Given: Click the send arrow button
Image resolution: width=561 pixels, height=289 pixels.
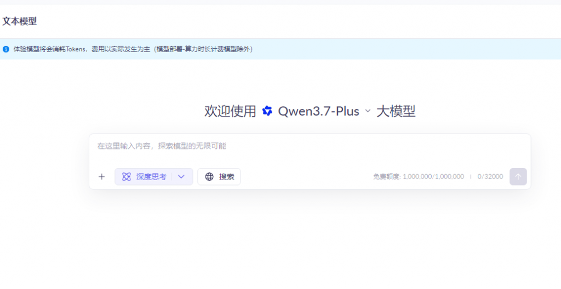Looking at the screenshot, I should point(518,177).
